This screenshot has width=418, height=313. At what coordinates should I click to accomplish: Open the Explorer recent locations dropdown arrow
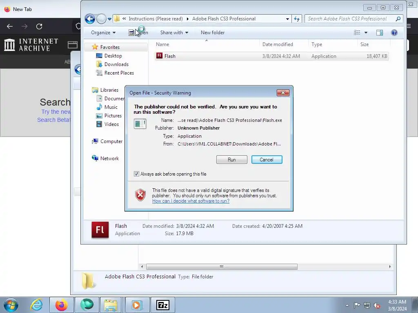109,19
